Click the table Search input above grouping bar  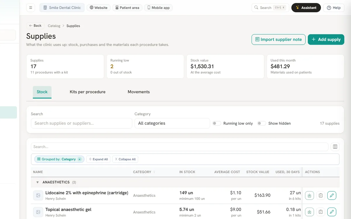pyautogui.click(x=180, y=147)
